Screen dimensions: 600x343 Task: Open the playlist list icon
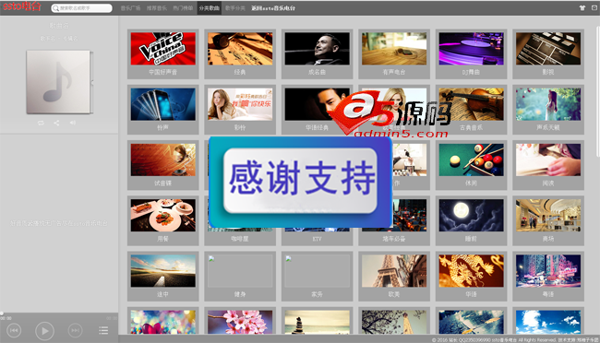(x=103, y=330)
